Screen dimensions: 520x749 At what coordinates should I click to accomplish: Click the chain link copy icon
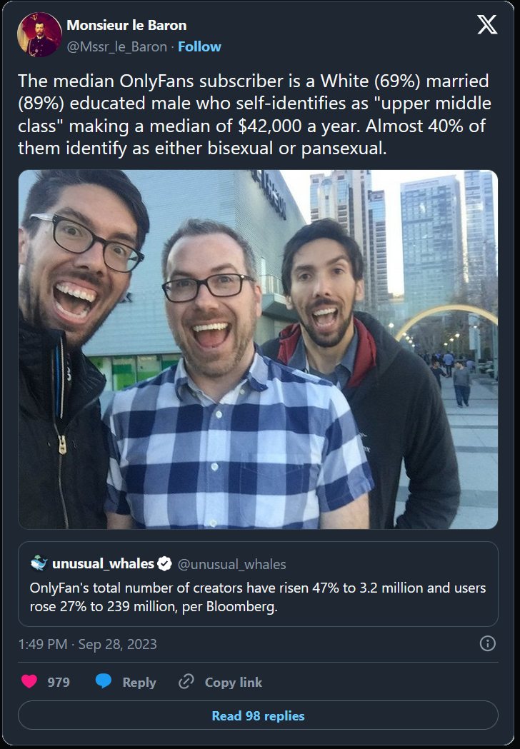click(x=186, y=681)
